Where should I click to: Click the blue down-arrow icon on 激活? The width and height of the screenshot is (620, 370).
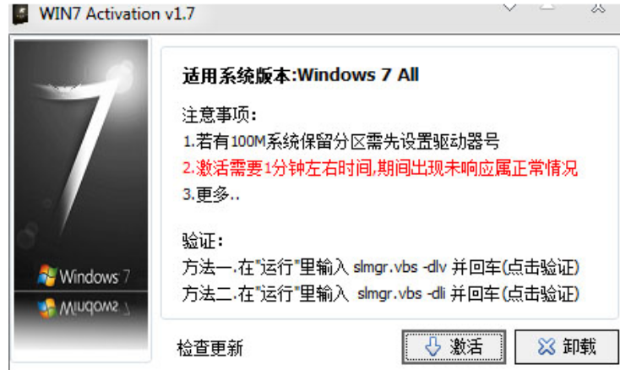[x=432, y=346]
